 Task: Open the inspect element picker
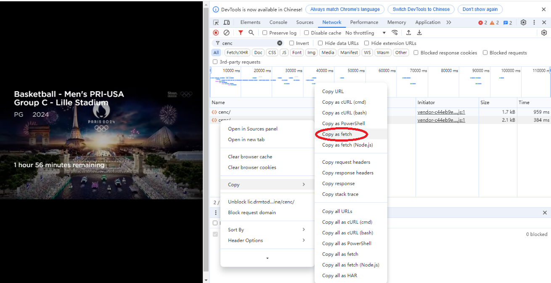click(216, 22)
